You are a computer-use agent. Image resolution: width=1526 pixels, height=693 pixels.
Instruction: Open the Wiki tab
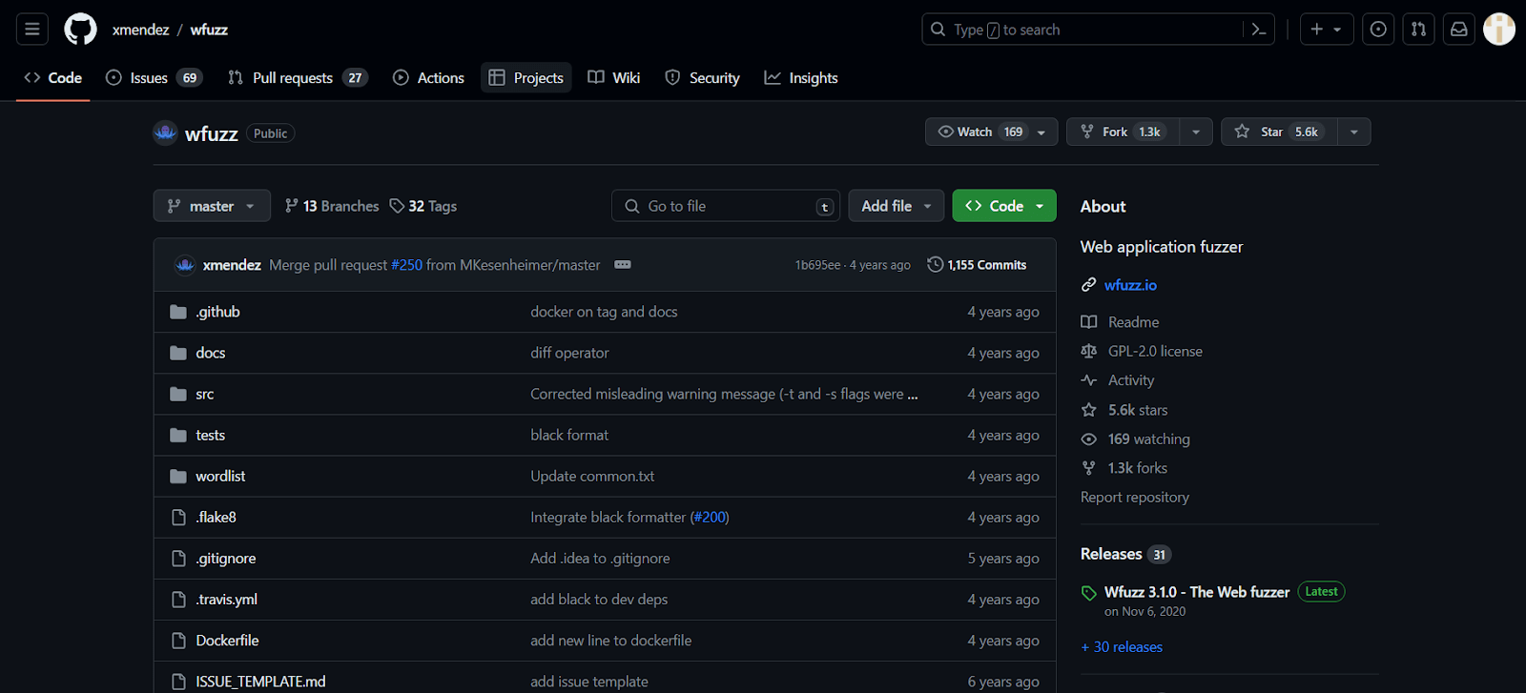tap(614, 78)
